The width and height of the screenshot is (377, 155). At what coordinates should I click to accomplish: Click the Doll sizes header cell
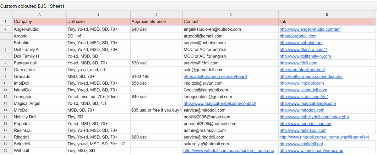click(x=98, y=22)
